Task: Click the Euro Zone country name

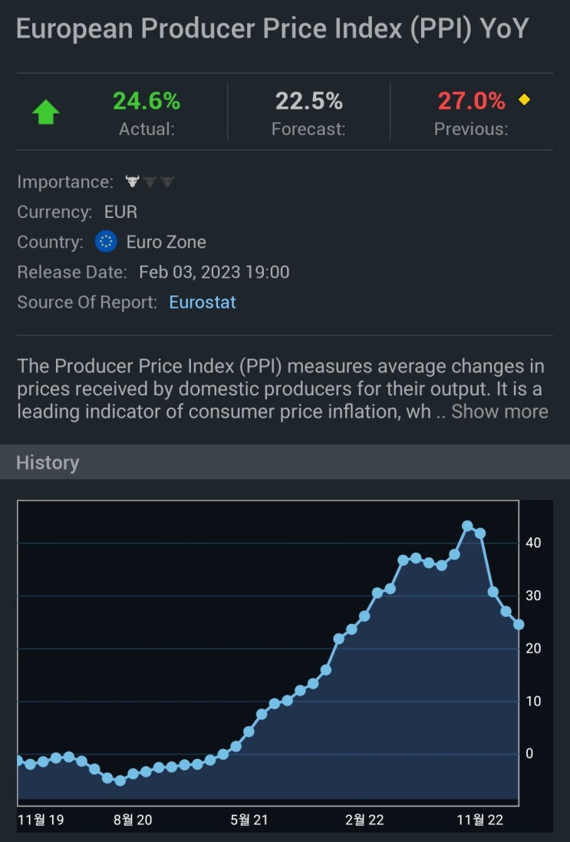Action: [166, 242]
